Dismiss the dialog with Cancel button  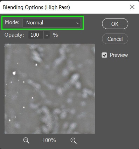[115, 39]
